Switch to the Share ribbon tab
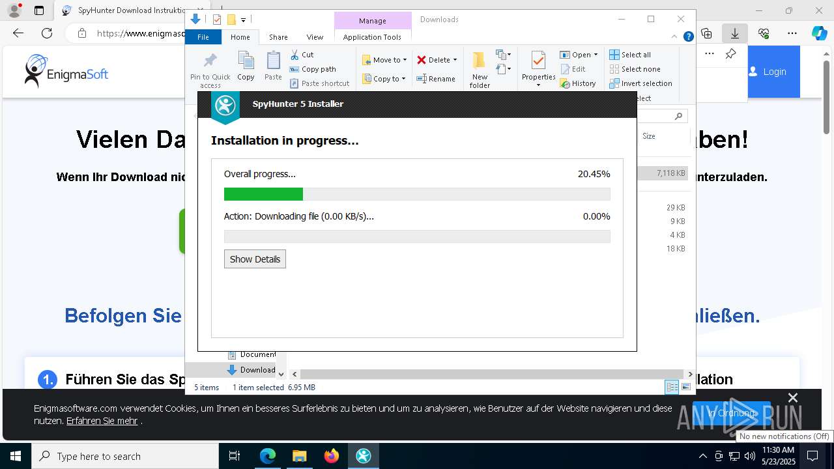This screenshot has width=834, height=469. coord(278,37)
